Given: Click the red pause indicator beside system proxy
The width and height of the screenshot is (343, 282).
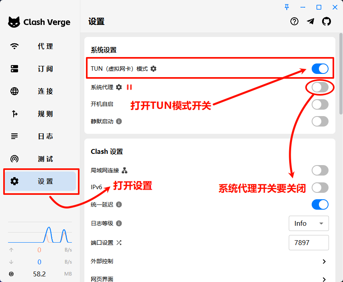Looking at the screenshot, I should pyautogui.click(x=129, y=87).
